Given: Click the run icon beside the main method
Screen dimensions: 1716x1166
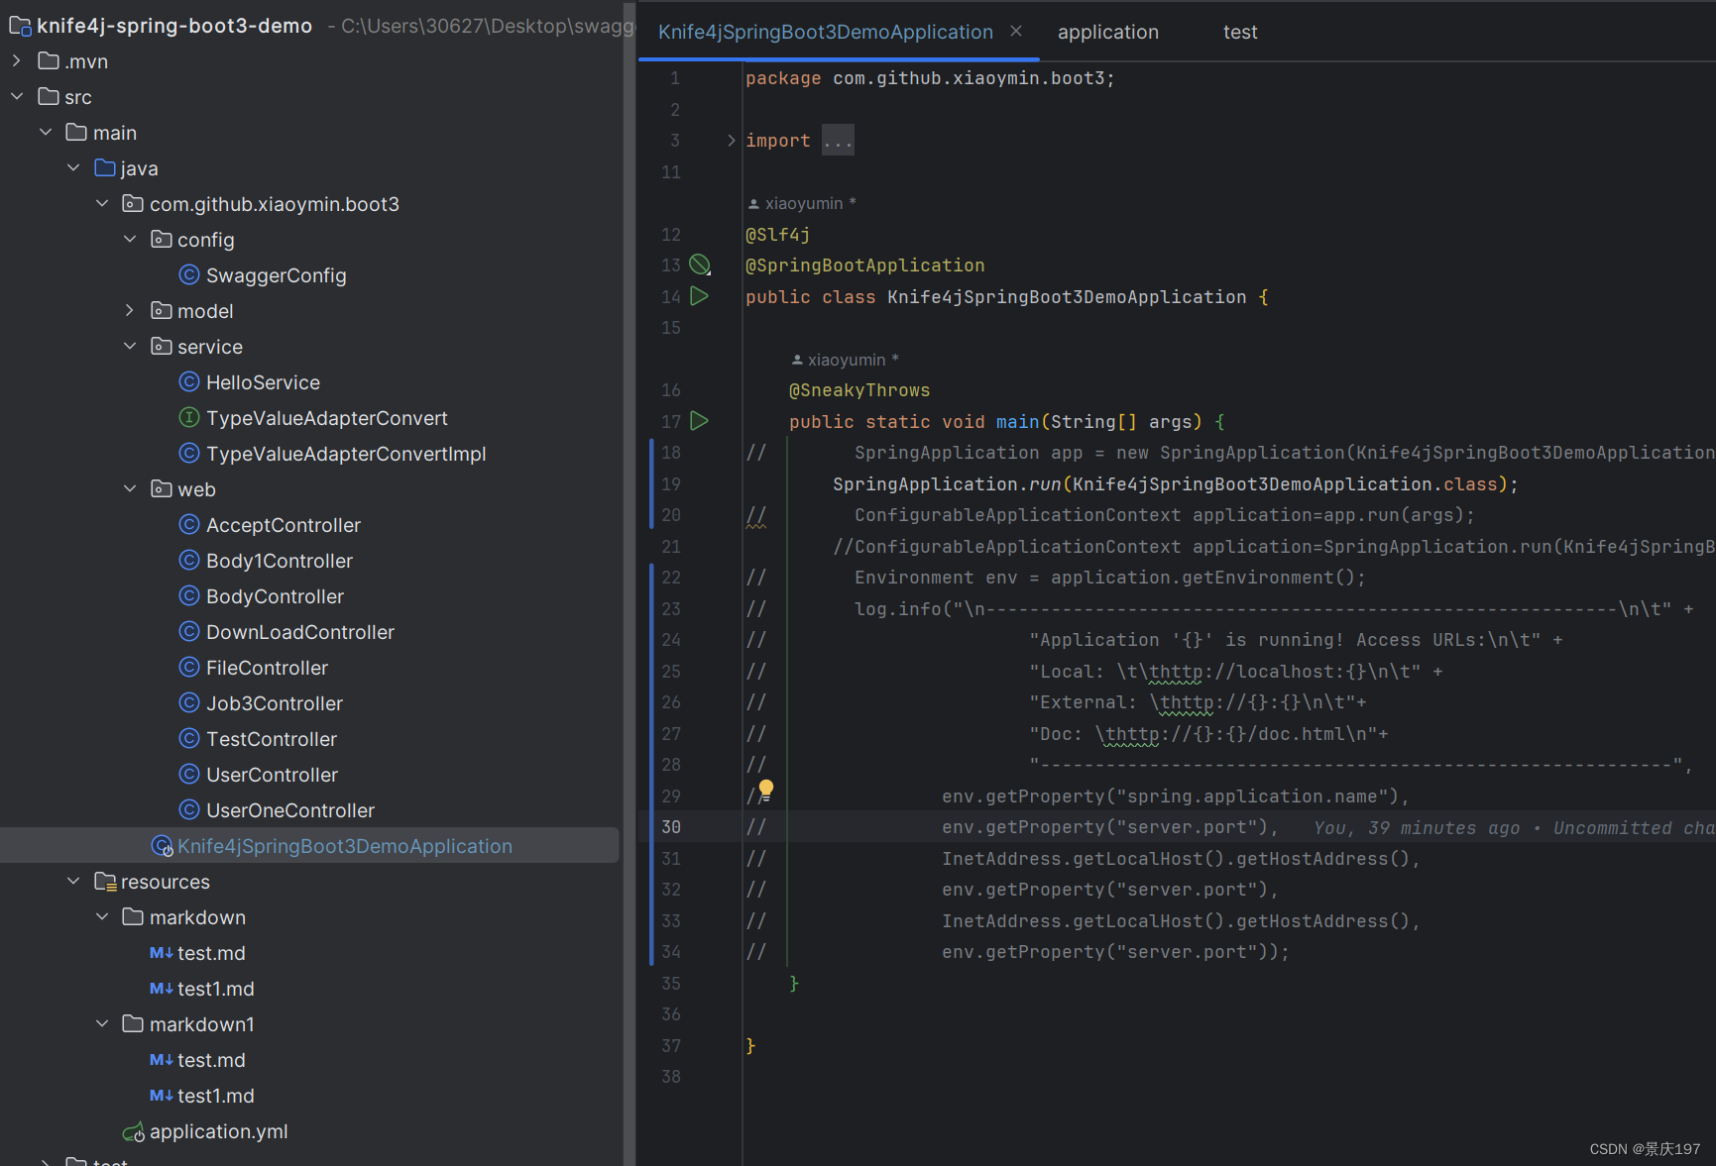Looking at the screenshot, I should 700,421.
